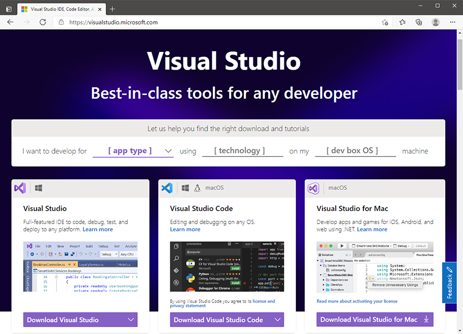Open the Favorites list
The height and width of the screenshot is (334, 463).
pos(403,22)
